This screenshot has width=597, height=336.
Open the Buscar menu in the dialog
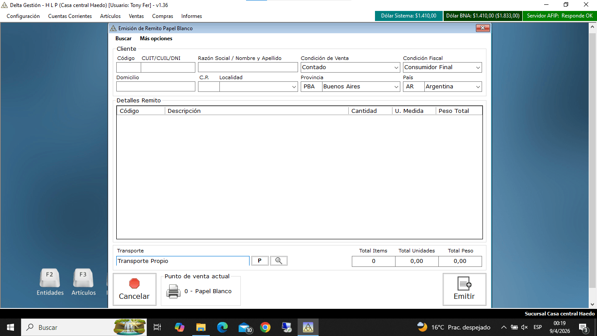tap(123, 38)
